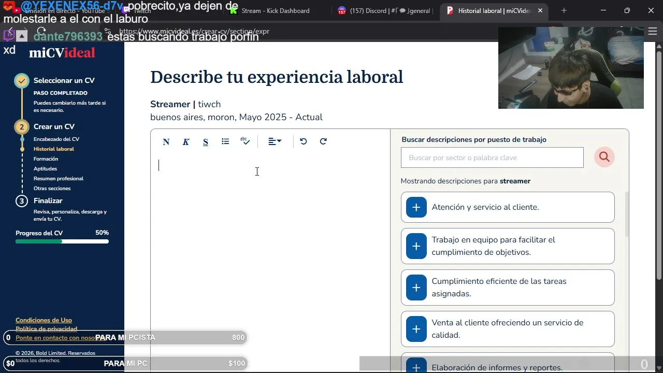Toggle bold (N) formatting in the editor

point(166,142)
